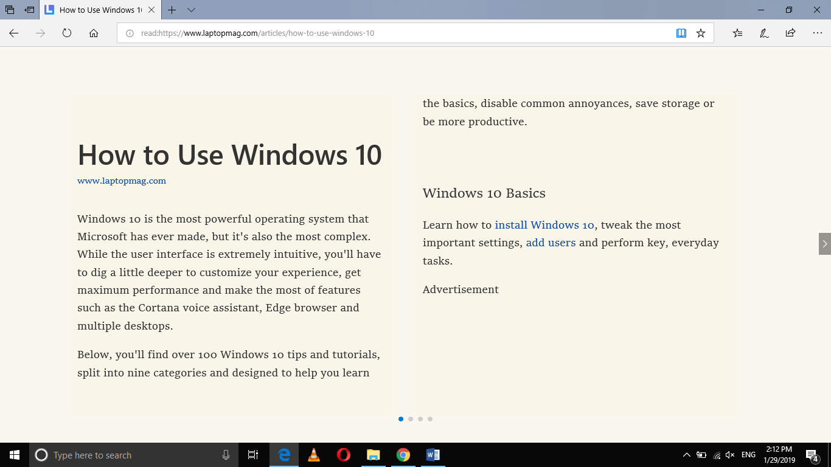Open Settings and more ellipsis menu
The width and height of the screenshot is (831, 467).
coord(817,33)
